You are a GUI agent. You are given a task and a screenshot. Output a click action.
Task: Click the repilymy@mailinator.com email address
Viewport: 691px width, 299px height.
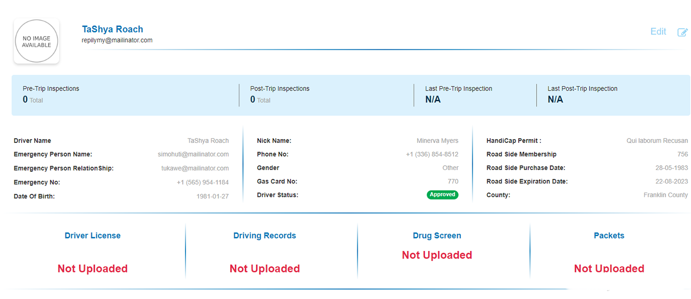coord(117,40)
